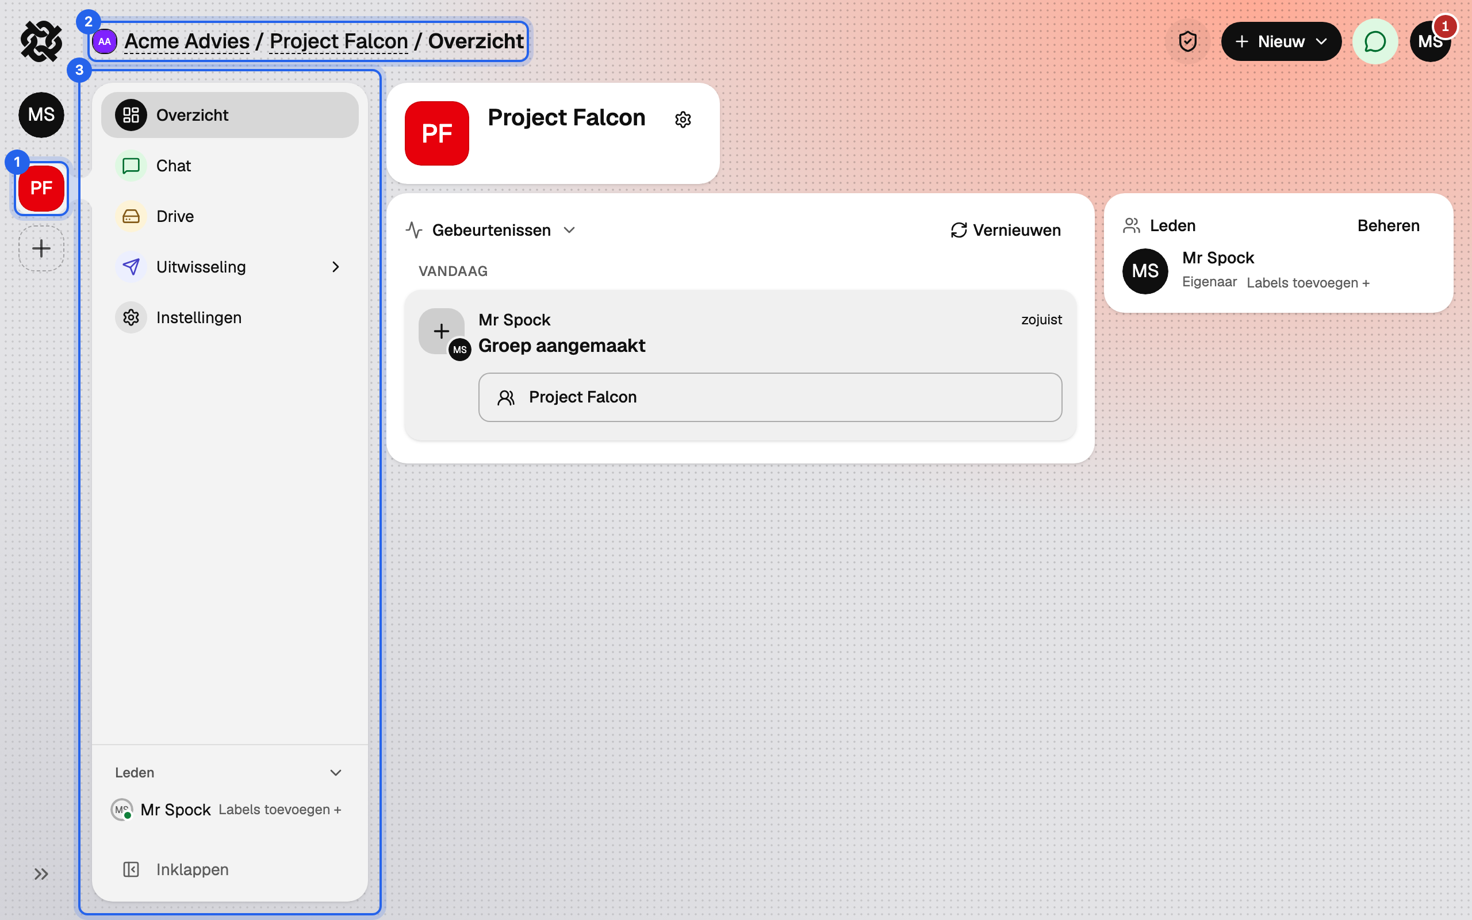1472x920 pixels.
Task: Open Instellingen in the sidebar
Action: point(229,317)
